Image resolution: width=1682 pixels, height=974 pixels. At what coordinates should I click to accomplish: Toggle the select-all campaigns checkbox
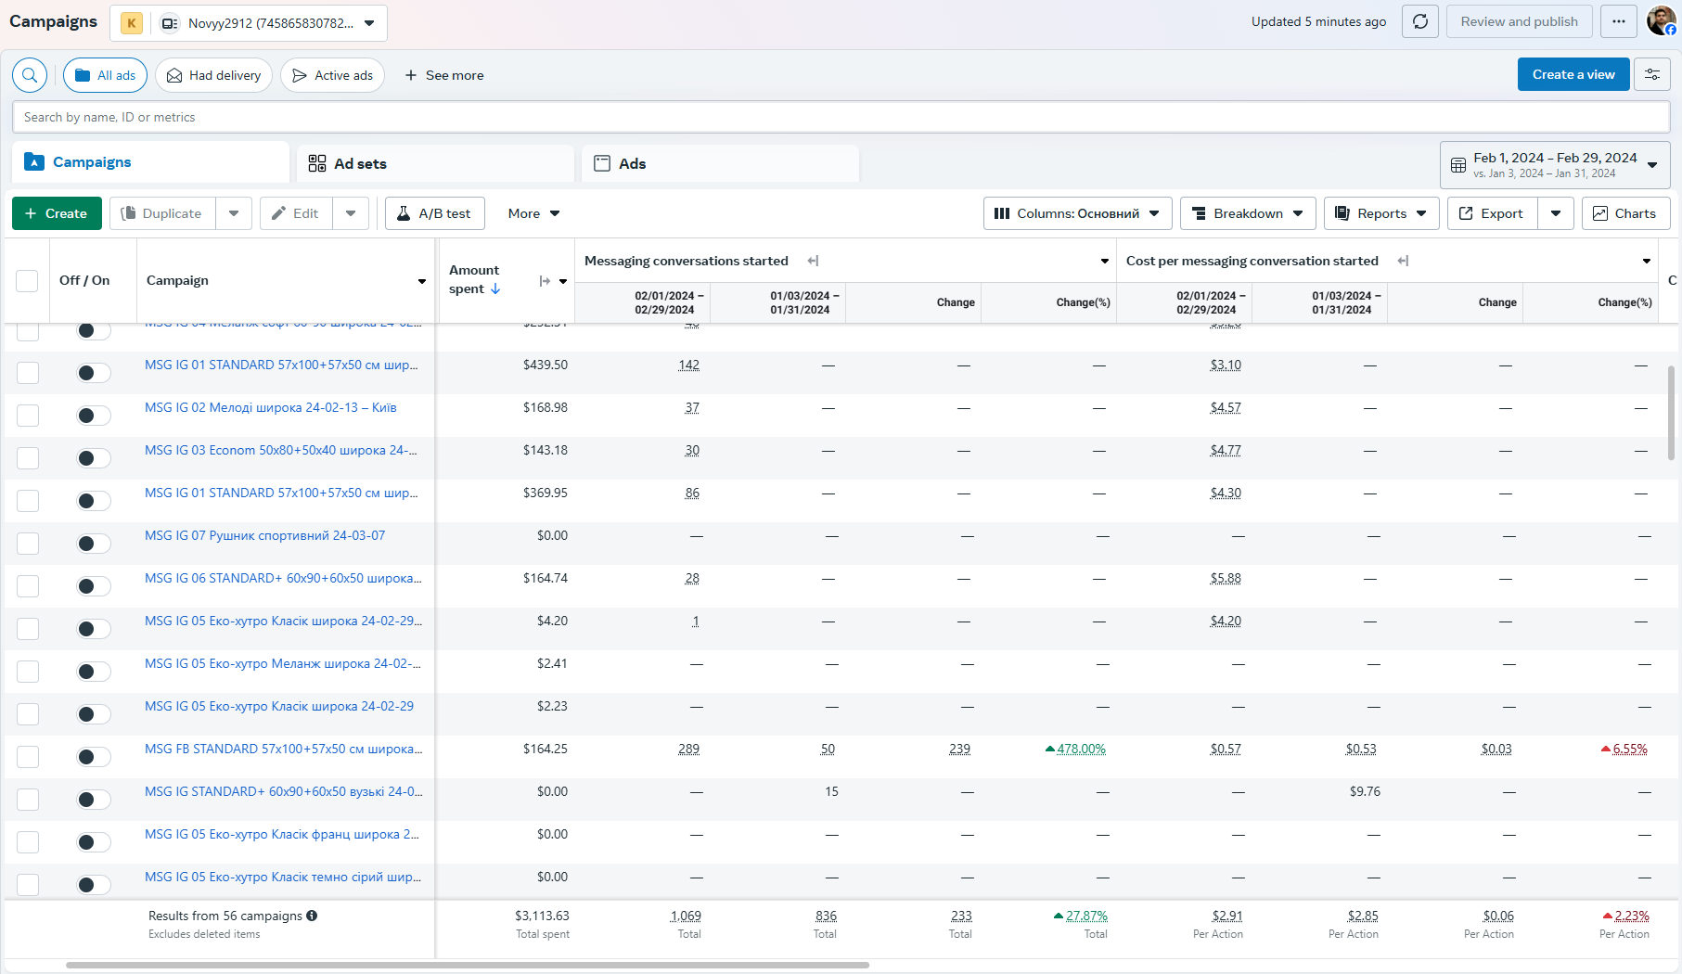27,281
